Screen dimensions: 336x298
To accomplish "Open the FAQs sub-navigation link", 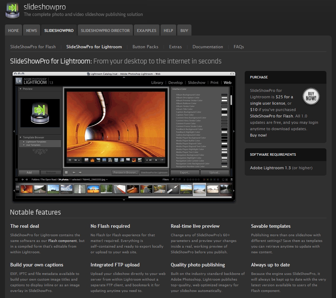I will [239, 47].
